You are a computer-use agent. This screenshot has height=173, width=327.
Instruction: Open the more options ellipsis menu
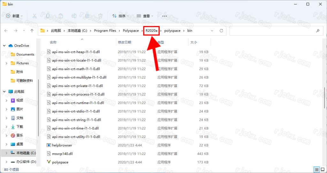(x=164, y=16)
